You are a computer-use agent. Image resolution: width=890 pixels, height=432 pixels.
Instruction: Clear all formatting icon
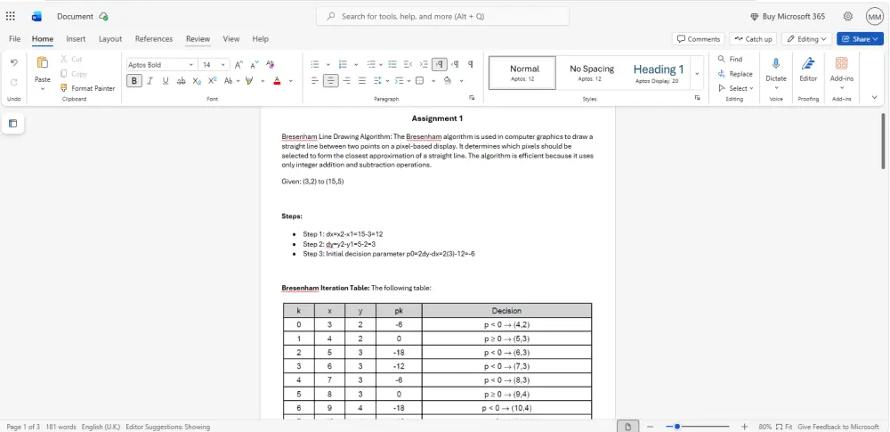(271, 64)
